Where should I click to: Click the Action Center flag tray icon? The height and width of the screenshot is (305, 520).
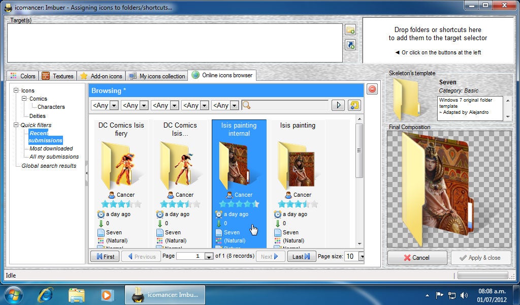click(x=439, y=295)
